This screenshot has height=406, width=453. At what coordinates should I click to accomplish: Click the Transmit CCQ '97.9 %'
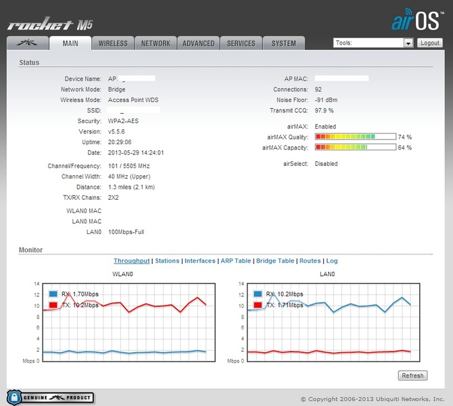324,110
